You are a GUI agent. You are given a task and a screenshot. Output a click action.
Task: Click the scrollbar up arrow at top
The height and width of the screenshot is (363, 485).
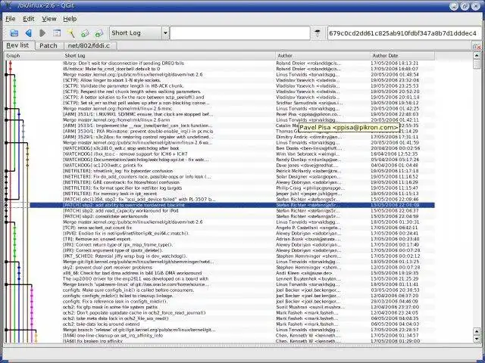(477, 56)
